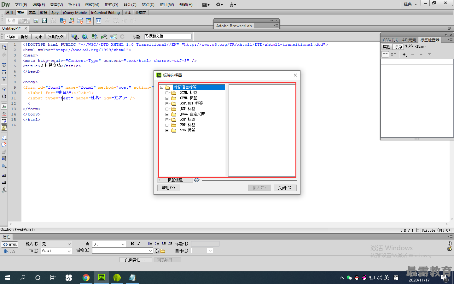Toggle bold formatting in properties
This screenshot has height=284, width=454.
click(x=132, y=244)
